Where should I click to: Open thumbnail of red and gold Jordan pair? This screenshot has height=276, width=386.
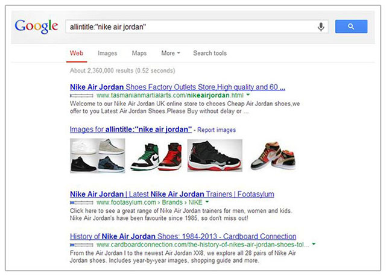coord(273,155)
